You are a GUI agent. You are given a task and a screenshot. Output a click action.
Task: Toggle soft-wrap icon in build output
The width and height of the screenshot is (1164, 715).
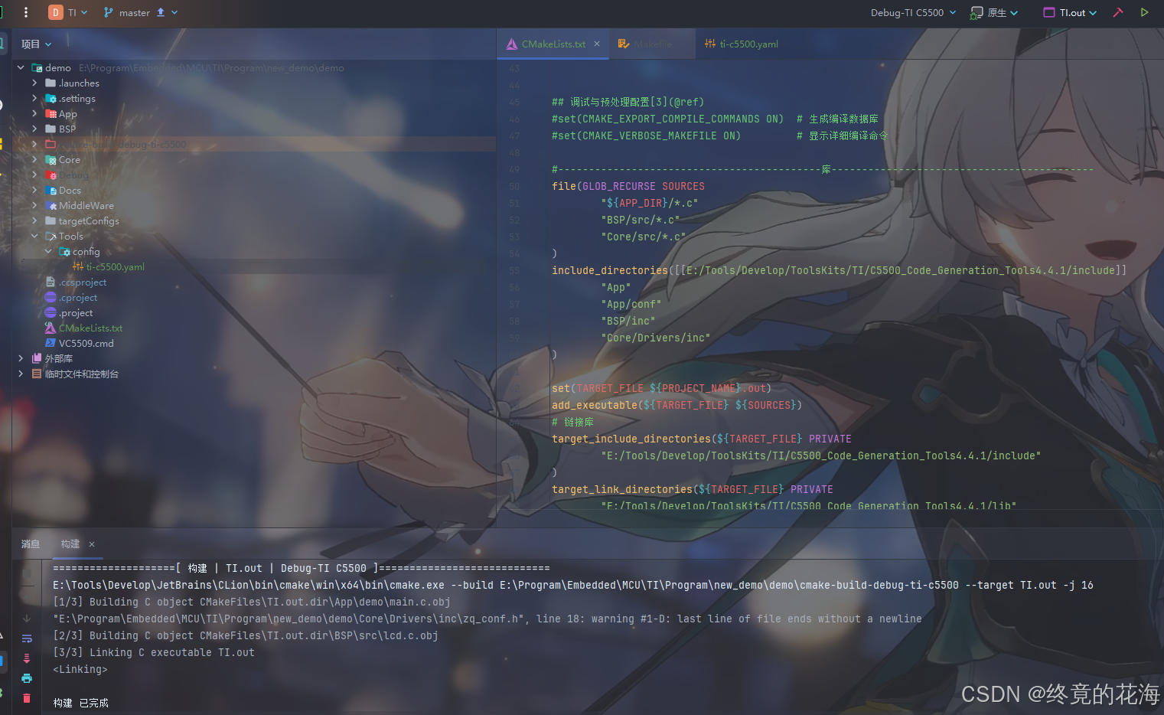coord(27,638)
